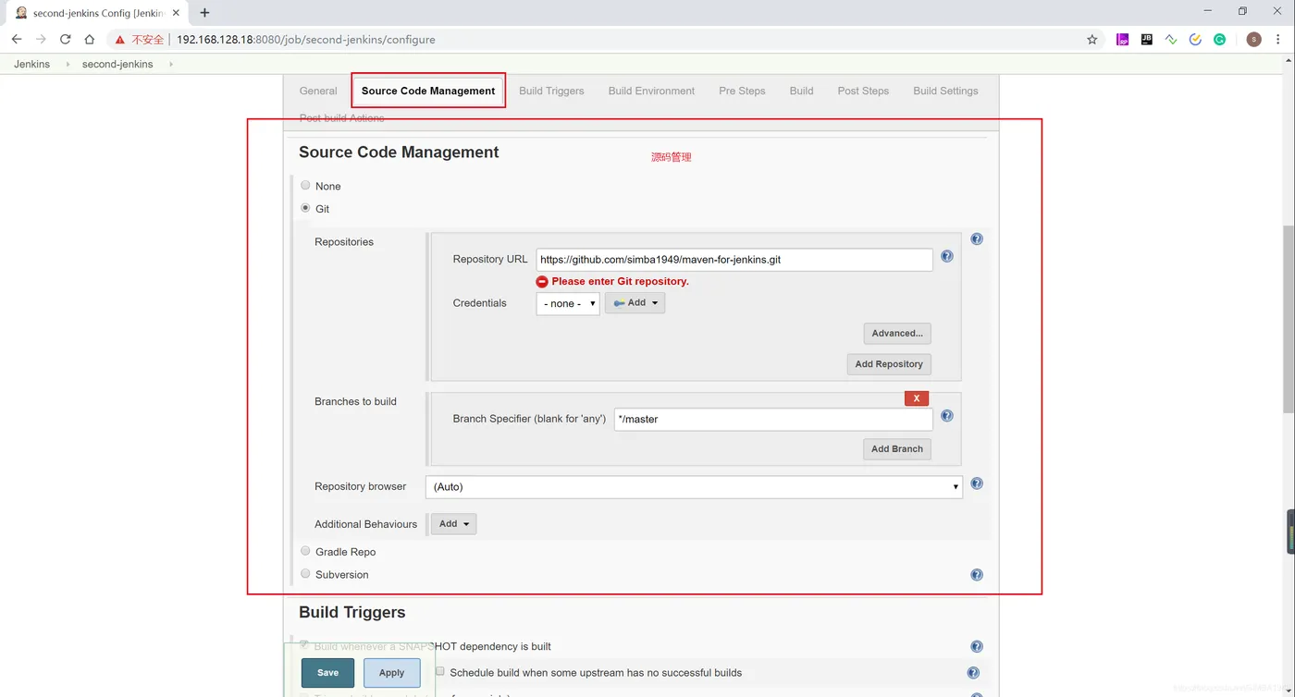1295x697 pixels.
Task: Click Add Repository button
Action: click(x=889, y=364)
